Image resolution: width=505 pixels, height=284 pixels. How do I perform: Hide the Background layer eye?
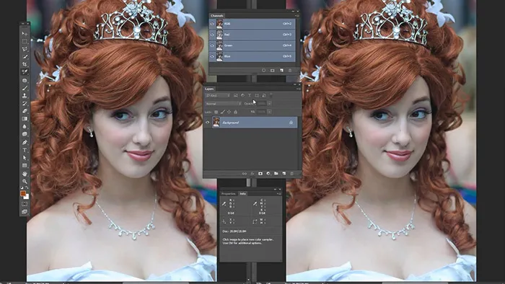[x=208, y=123]
